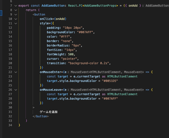Screen dimensions: 169x138
Task: Fold the button element chevron on line 9
Action: click(16, 15)
